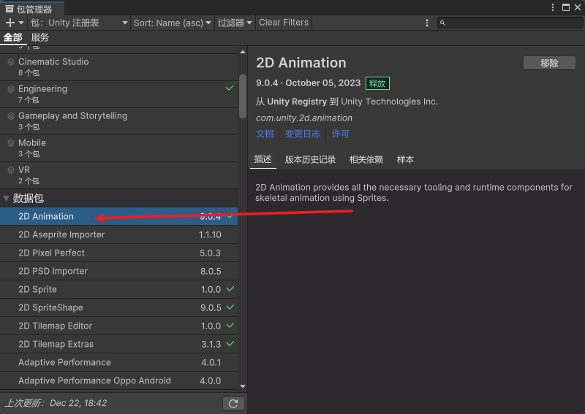Click the Cinematic Studio feature set icon
This screenshot has width=585, height=414.
pos(11,62)
